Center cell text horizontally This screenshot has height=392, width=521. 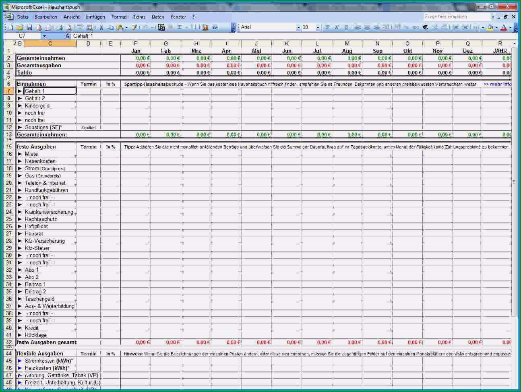coord(367,27)
